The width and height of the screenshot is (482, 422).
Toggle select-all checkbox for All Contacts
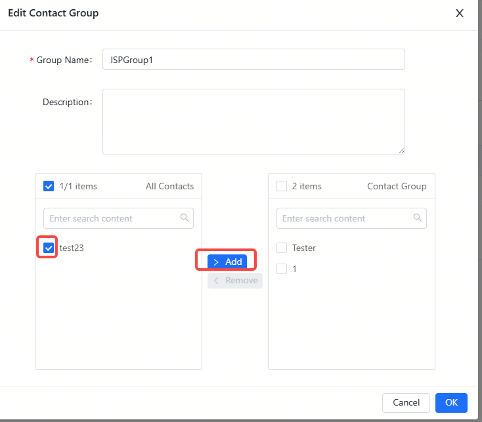point(49,186)
